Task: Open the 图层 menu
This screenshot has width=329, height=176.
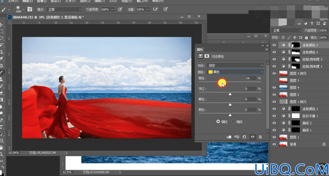Action: click(x=56, y=1)
